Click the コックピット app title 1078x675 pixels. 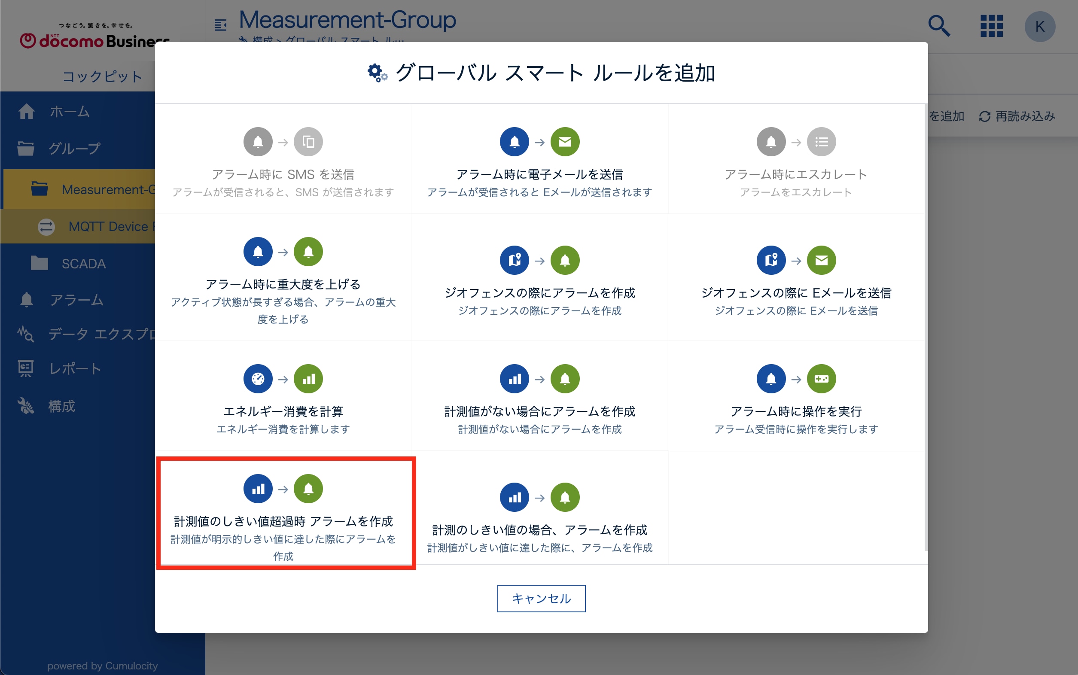point(102,76)
